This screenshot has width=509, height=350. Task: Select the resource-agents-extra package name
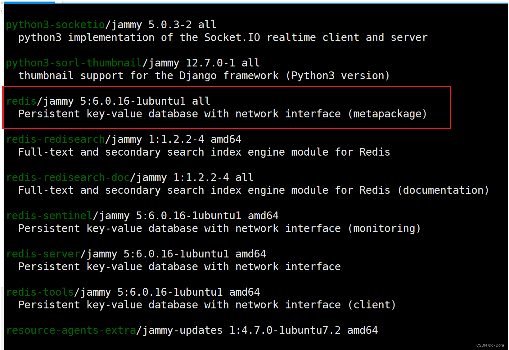(x=71, y=330)
